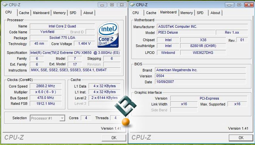
Task: Click CPU-Z title icon in left window
Action: coord(5,5)
